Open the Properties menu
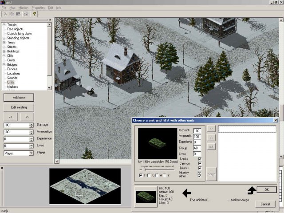 [38, 8]
